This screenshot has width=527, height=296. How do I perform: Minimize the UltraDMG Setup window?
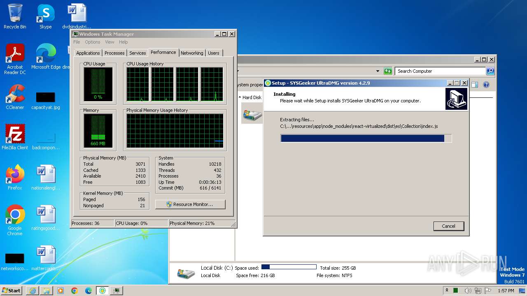coord(450,83)
